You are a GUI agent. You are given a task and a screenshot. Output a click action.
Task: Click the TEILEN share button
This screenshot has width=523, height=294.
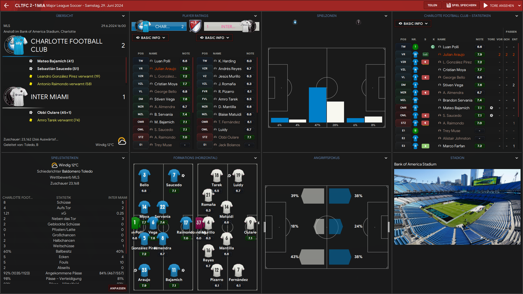432,5
